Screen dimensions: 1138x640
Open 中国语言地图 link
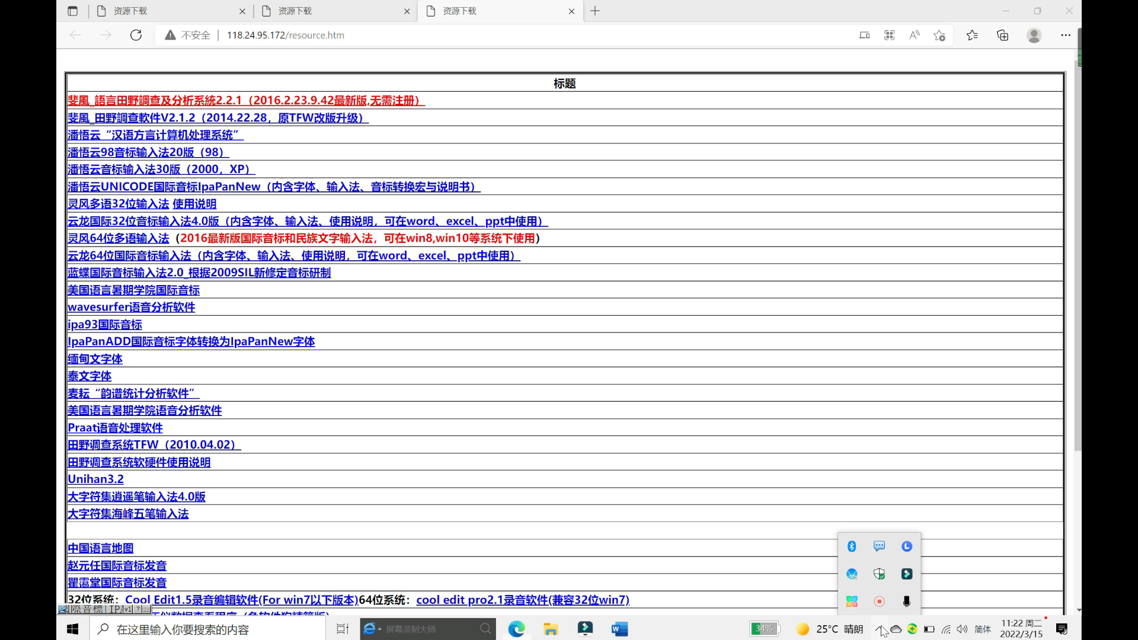(x=100, y=548)
